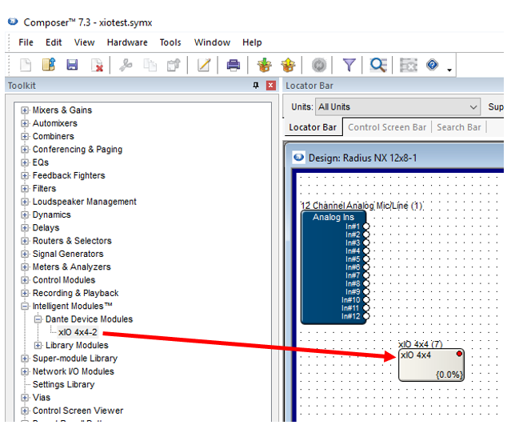Viewport: 511px width, 429px height.
Task: Click the box icon with green down arrow
Action: point(265,65)
